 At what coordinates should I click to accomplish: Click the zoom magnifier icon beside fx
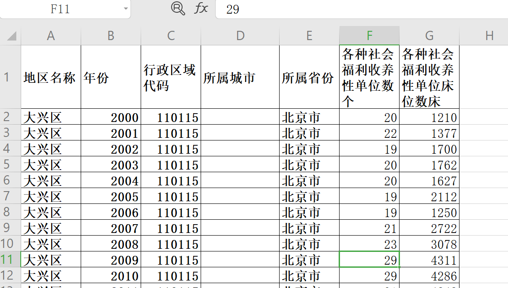(178, 8)
